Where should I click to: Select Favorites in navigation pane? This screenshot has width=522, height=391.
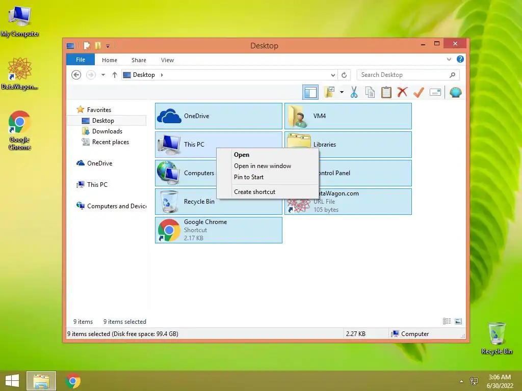point(99,110)
